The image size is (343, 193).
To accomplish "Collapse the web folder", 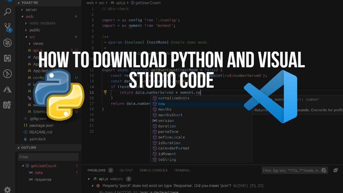I will 23,16.
